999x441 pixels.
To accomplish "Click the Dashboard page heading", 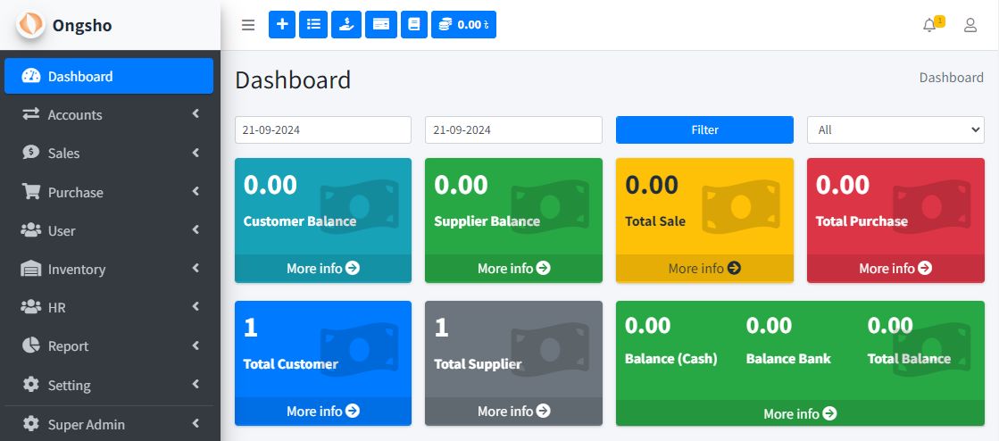I will pos(293,80).
